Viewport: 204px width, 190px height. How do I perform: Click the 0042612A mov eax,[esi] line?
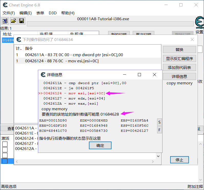click(x=71, y=104)
